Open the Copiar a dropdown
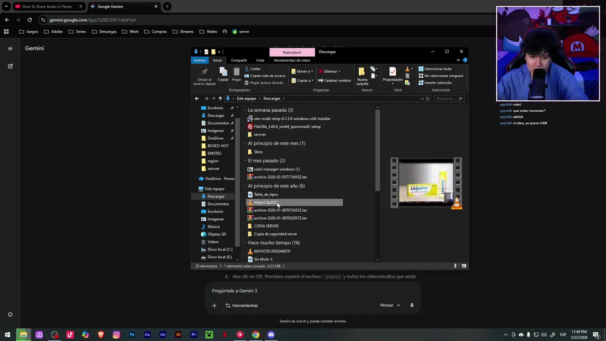 (302, 81)
